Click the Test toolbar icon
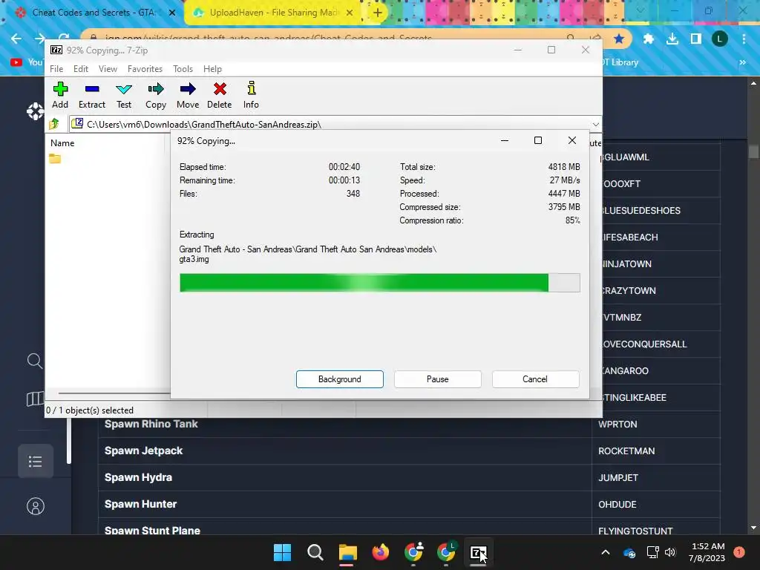The width and height of the screenshot is (760, 570). click(124, 95)
